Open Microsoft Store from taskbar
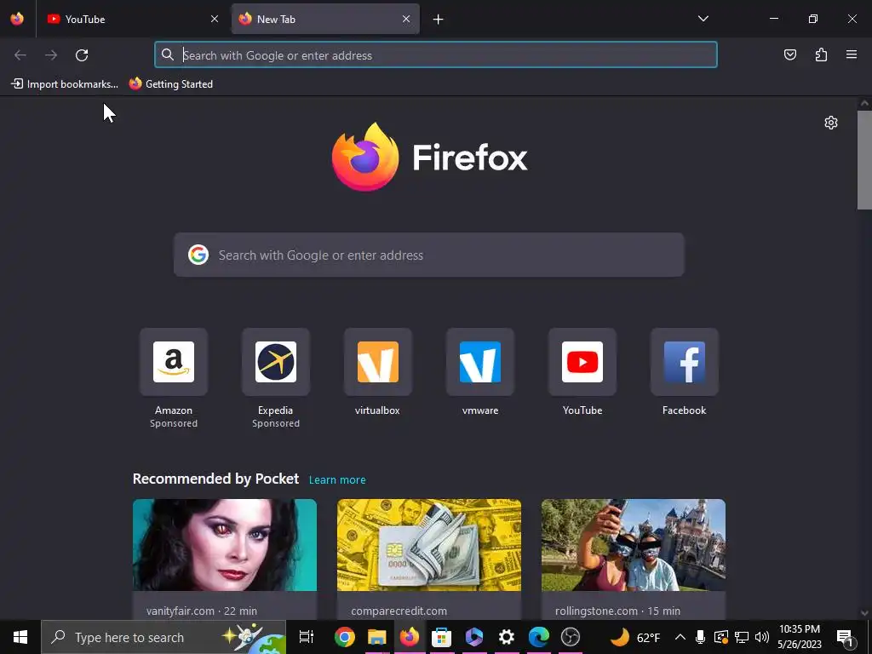 point(442,637)
